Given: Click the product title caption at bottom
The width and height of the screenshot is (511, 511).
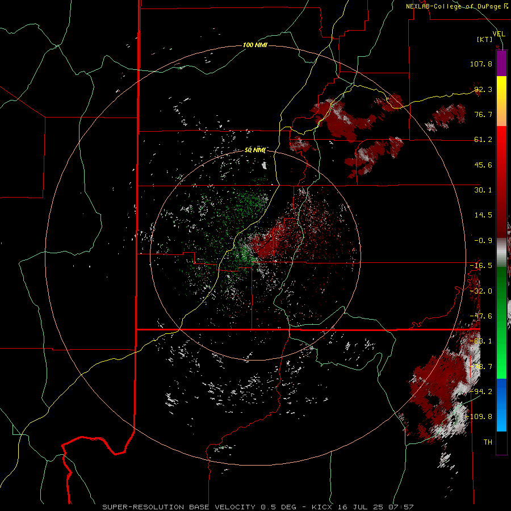Looking at the screenshot, I should pyautogui.click(x=258, y=507).
